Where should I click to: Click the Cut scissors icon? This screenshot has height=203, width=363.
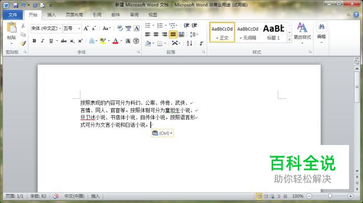point(23,26)
